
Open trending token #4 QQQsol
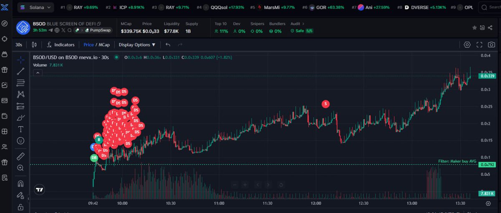tap(220, 8)
